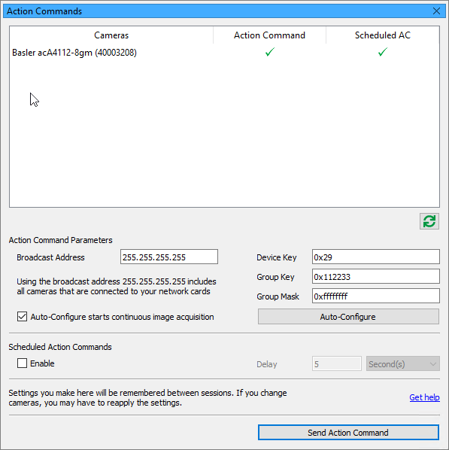This screenshot has width=449, height=450.
Task: Click the Auto-Configure button
Action: click(348, 317)
